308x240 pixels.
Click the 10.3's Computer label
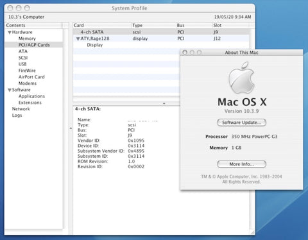pos(26,17)
